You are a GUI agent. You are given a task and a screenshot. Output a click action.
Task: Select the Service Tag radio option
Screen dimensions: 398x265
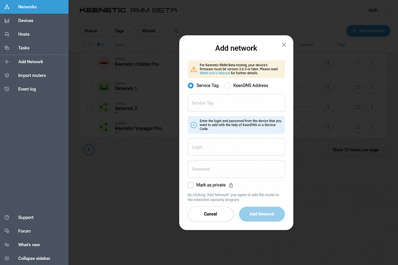coord(191,86)
